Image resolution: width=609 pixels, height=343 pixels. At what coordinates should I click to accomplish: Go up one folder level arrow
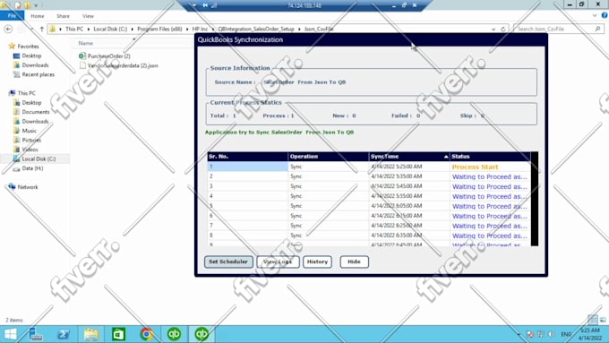(42, 30)
